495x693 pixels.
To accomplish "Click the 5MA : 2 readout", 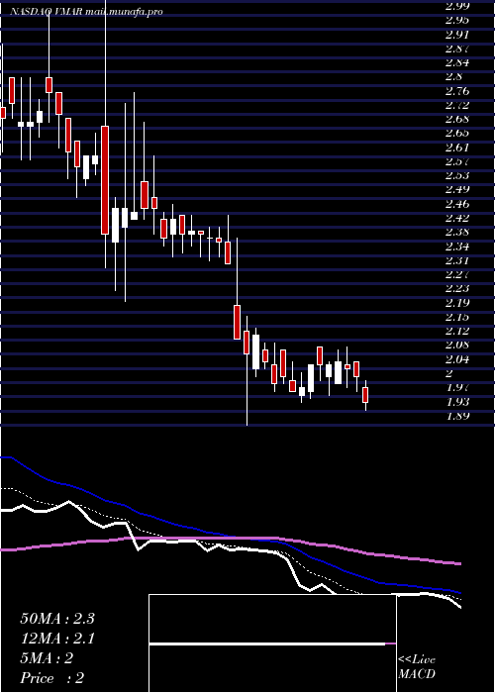I will coord(47,658).
